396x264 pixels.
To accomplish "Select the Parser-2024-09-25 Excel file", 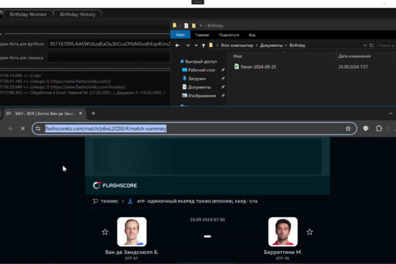I will click(258, 67).
